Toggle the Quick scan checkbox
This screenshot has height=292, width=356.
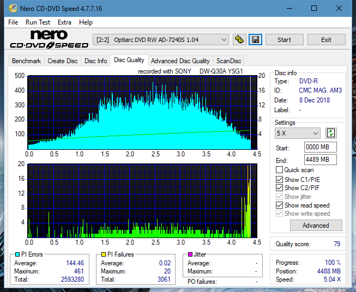(x=279, y=170)
